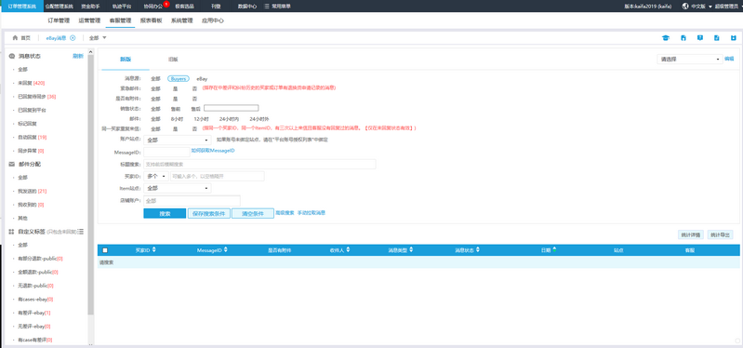Select 自动回复 [19] in sidebar

pyautogui.click(x=33, y=137)
